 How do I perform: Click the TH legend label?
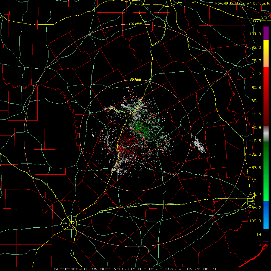[259, 235]
